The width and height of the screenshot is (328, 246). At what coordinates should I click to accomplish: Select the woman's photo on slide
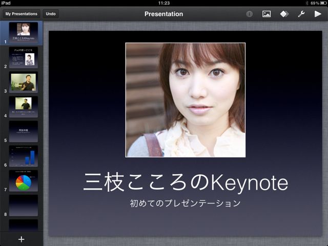pyautogui.click(x=186, y=100)
